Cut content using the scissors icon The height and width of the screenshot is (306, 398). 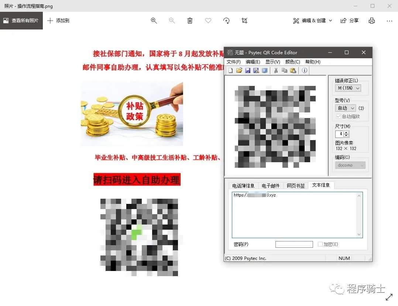[x=276, y=70]
